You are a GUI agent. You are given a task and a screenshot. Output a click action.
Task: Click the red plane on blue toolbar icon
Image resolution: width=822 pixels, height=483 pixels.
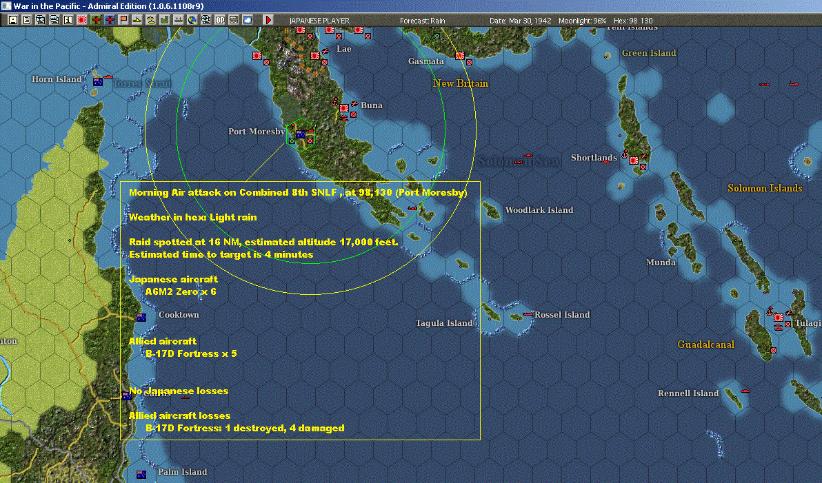point(110,20)
